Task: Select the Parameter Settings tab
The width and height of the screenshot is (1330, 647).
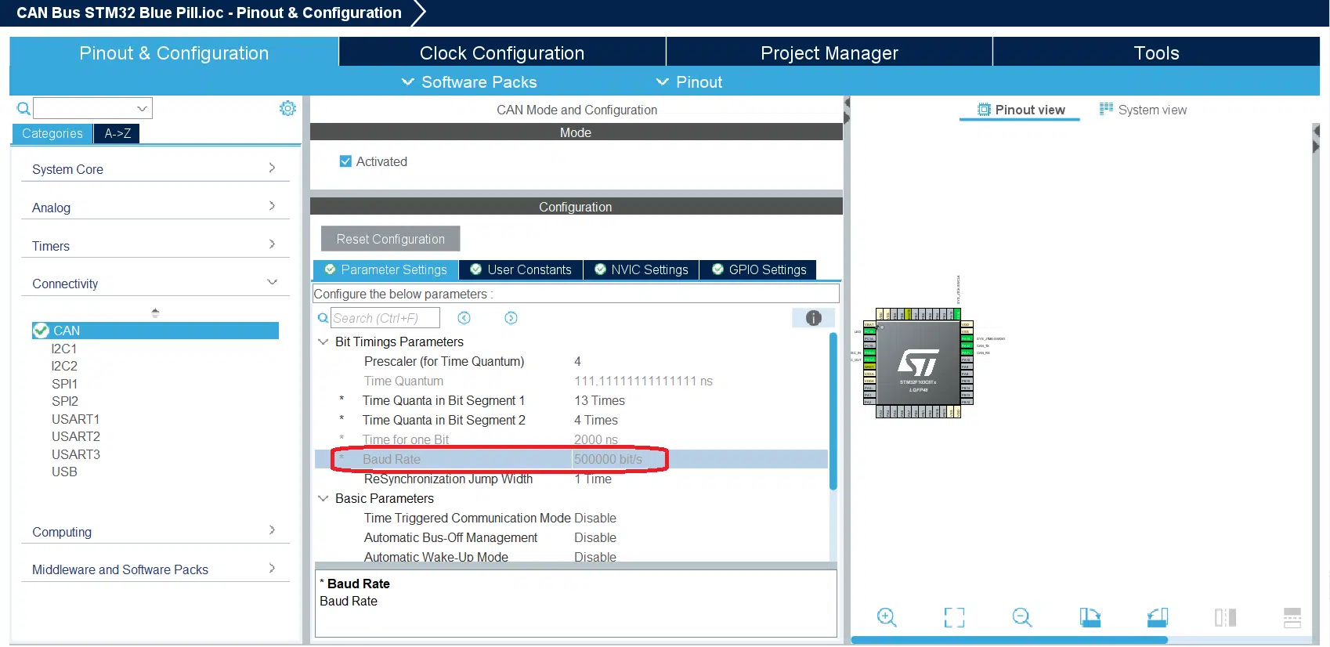Action: point(386,269)
